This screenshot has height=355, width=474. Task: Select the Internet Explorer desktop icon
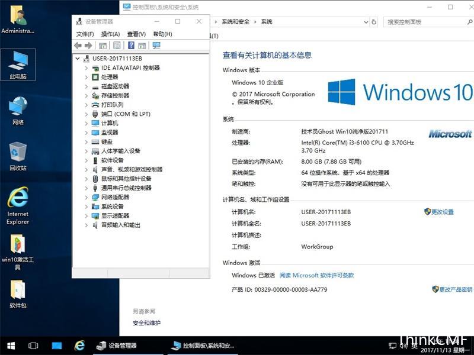pos(18,205)
